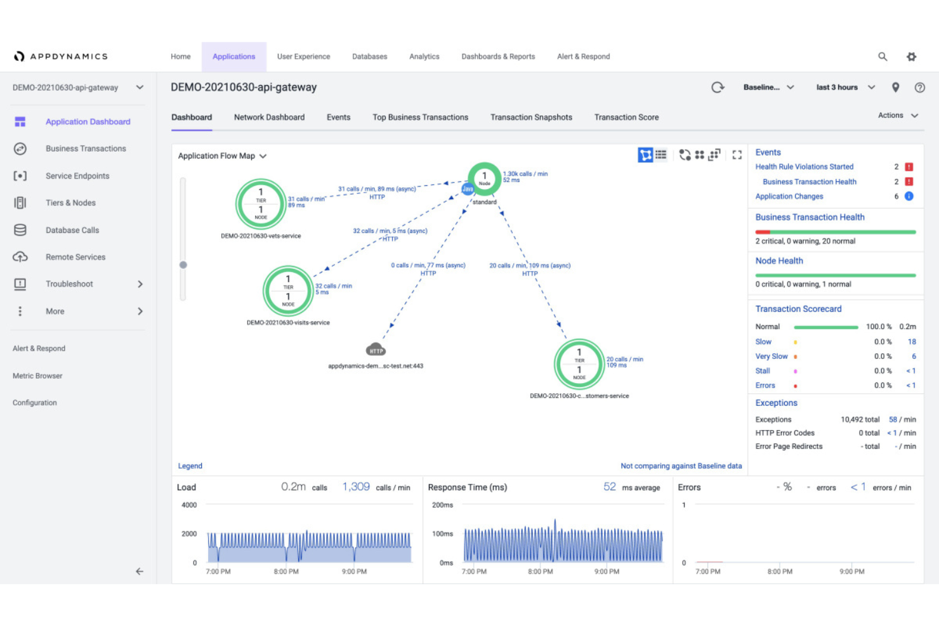Select the hierarchical layout icon

coord(714,155)
